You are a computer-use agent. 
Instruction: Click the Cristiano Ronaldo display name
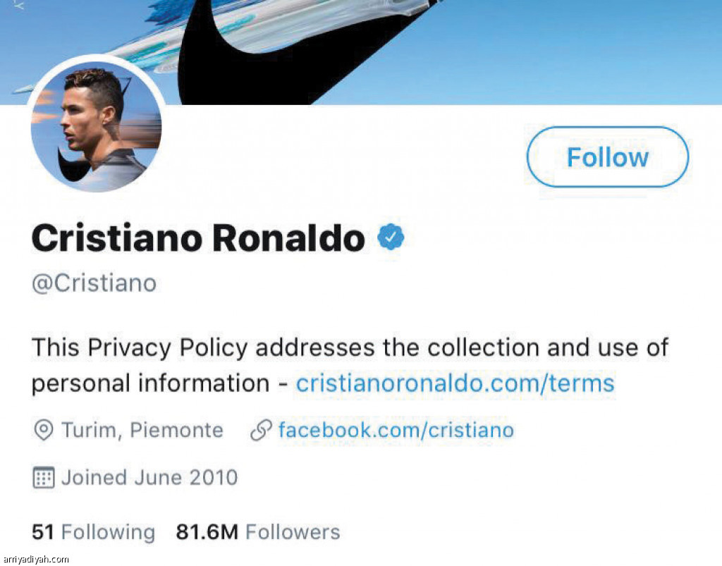(x=198, y=238)
